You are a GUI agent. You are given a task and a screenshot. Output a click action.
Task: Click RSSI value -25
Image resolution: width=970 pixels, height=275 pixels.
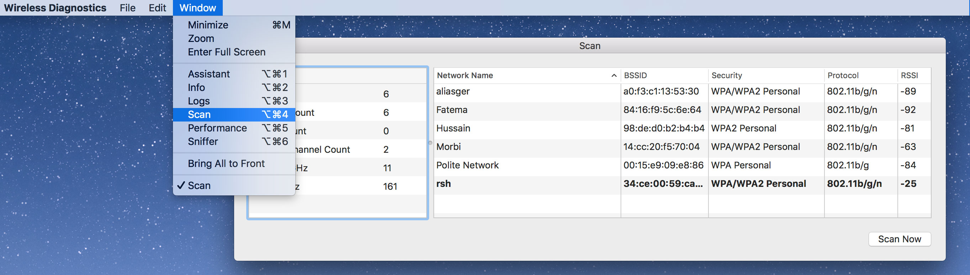(x=908, y=184)
